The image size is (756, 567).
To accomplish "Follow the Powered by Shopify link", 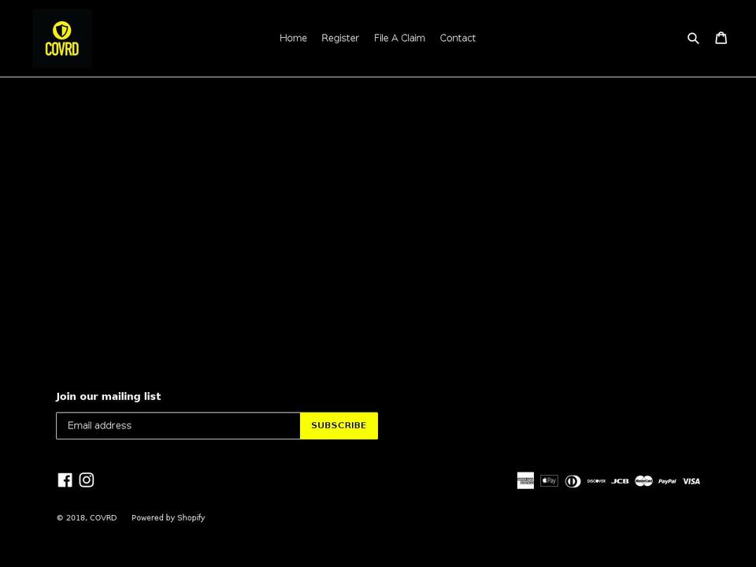I will [169, 517].
